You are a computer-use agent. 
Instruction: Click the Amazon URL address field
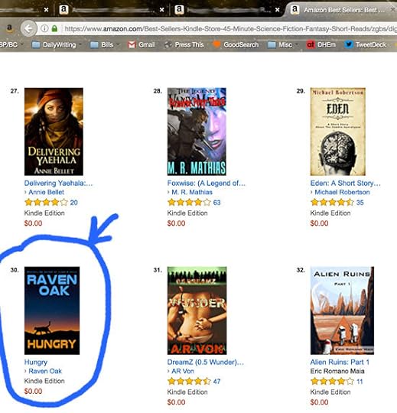tap(229, 28)
